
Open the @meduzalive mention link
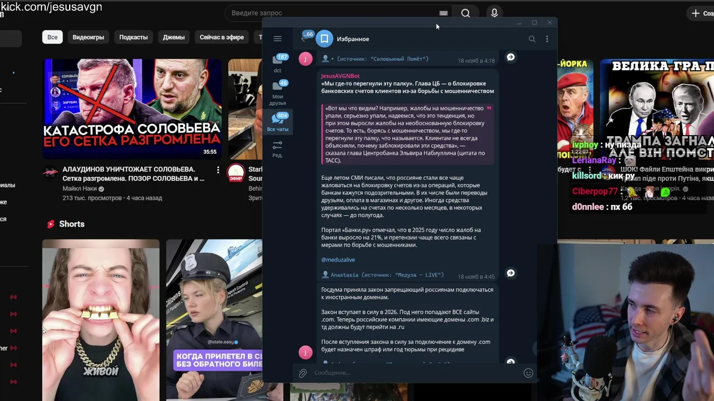click(338, 260)
